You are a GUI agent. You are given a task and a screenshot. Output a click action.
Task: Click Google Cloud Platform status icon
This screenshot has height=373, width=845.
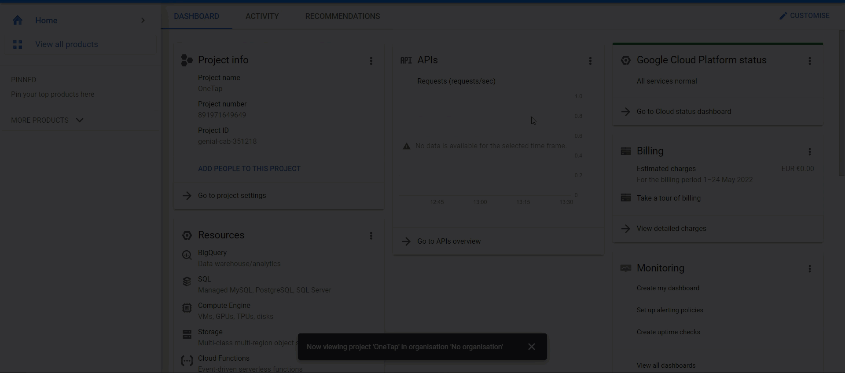point(625,60)
